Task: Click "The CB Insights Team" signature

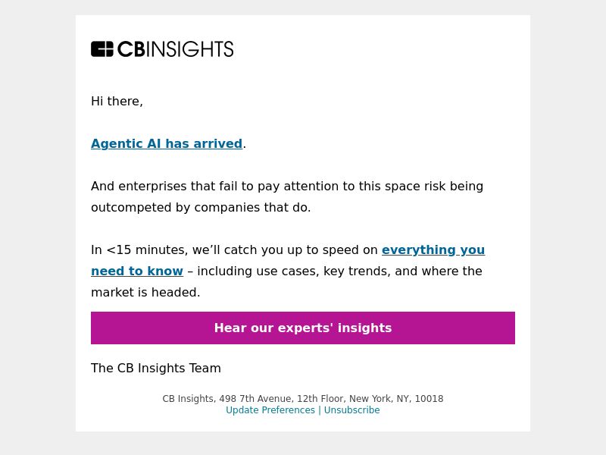Action: pos(156,368)
